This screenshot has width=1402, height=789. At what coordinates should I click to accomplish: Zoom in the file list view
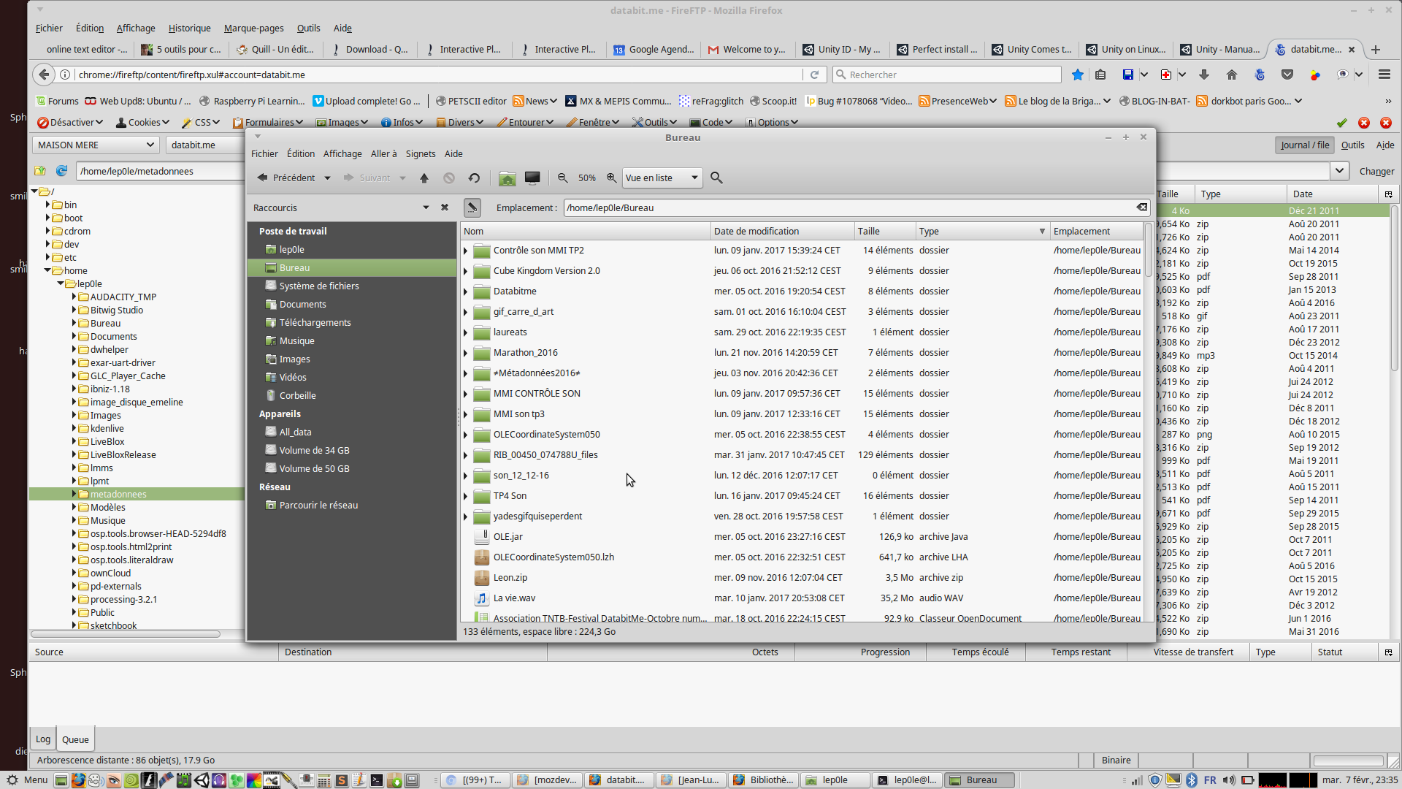(x=611, y=178)
